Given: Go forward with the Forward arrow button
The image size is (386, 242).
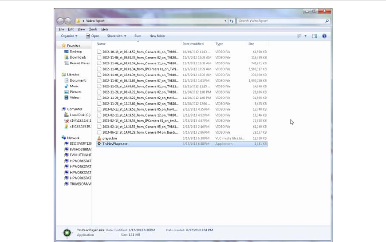Looking at the screenshot, I should tap(68, 21).
